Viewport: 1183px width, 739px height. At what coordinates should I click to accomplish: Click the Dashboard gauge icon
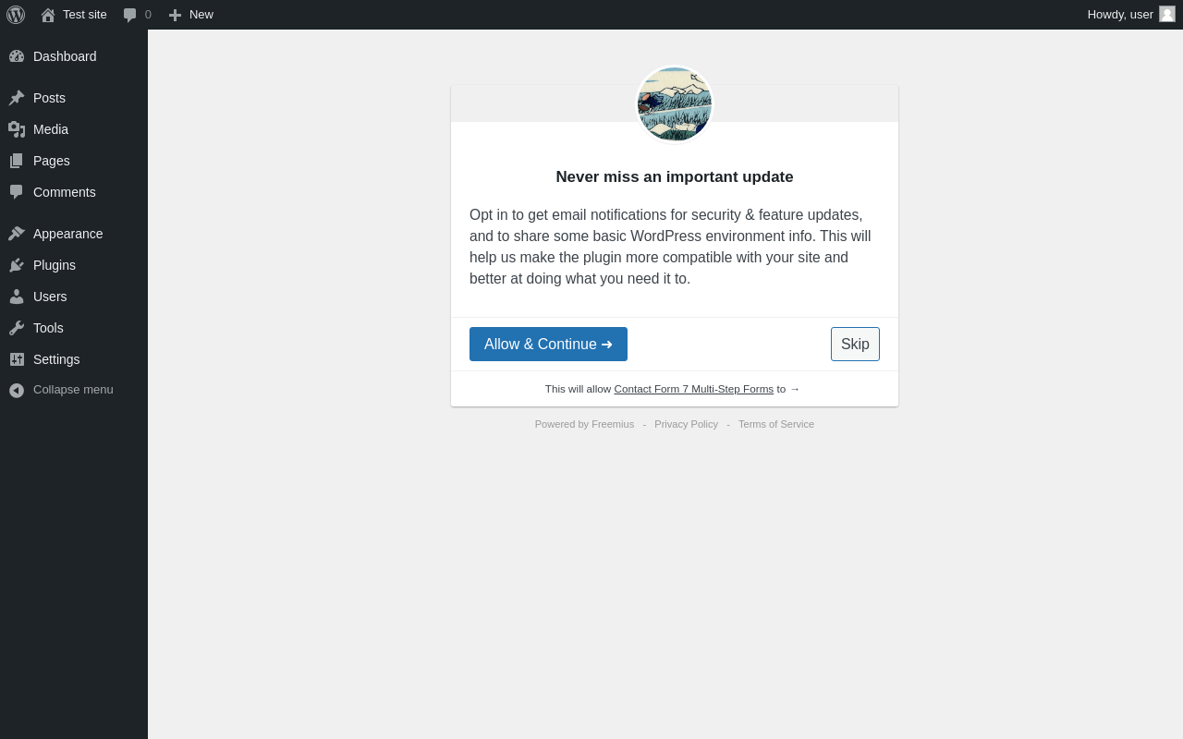pos(17,56)
